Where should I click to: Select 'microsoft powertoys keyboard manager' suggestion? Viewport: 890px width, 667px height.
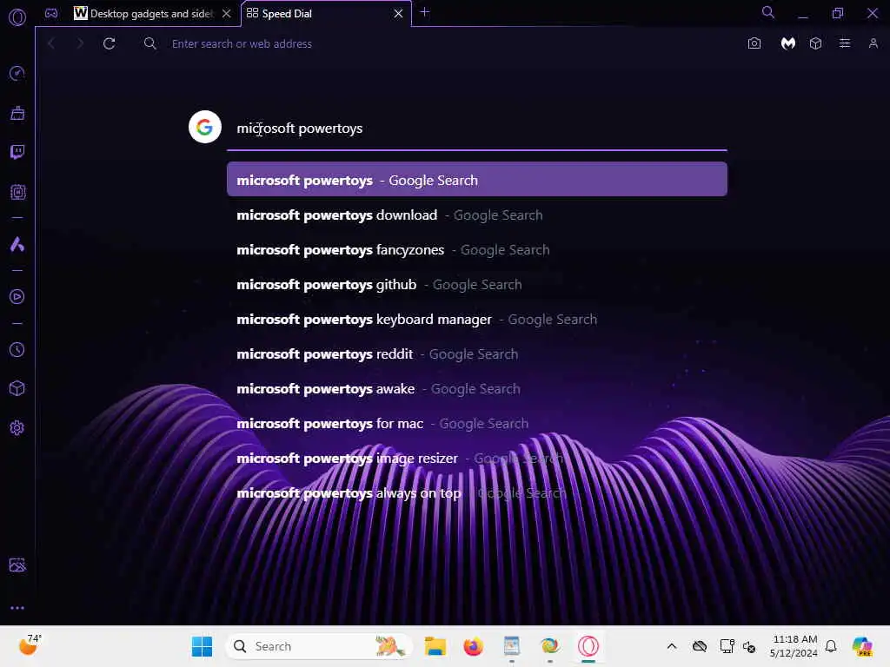[477, 320]
